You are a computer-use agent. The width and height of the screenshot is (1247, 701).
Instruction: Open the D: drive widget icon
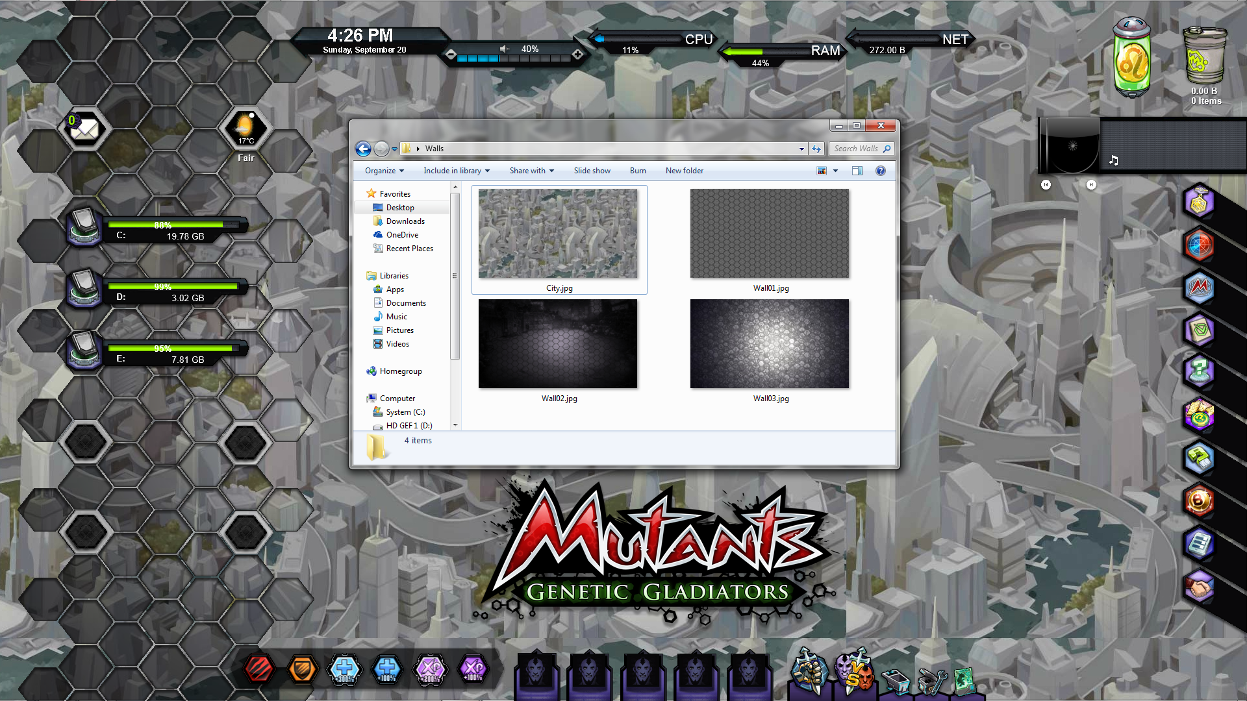(x=85, y=288)
